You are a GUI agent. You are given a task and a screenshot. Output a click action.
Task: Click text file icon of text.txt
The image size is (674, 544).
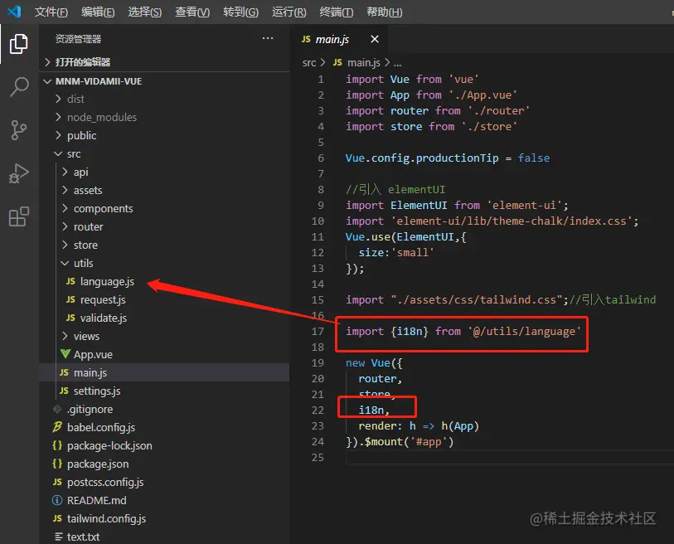point(59,537)
